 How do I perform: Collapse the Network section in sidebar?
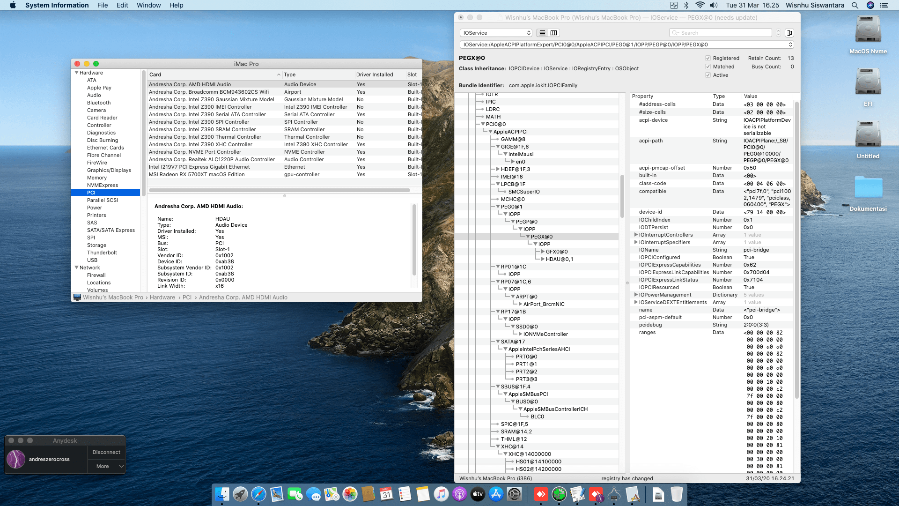click(76, 268)
